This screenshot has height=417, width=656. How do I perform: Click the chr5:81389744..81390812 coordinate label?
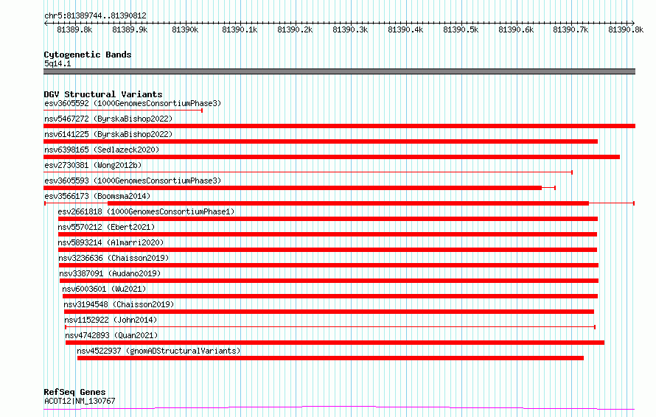(95, 16)
